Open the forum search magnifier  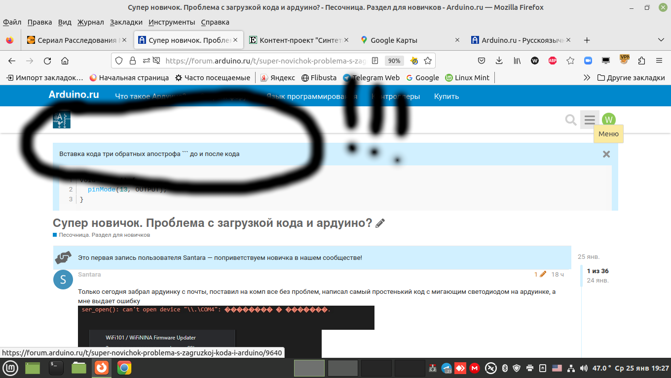pyautogui.click(x=571, y=120)
